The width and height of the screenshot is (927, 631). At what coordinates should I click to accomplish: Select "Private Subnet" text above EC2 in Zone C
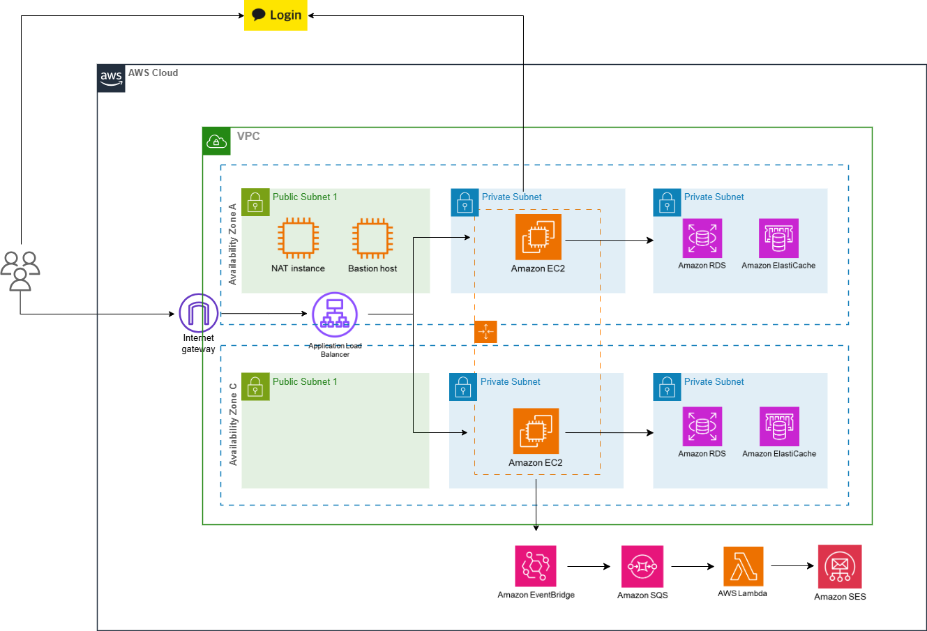510,381
